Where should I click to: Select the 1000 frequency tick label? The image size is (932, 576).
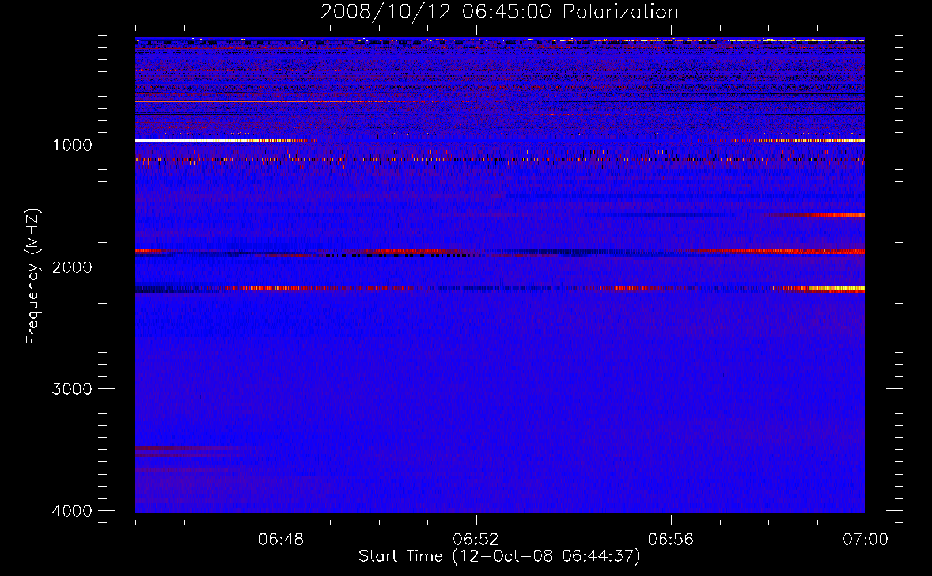72,145
